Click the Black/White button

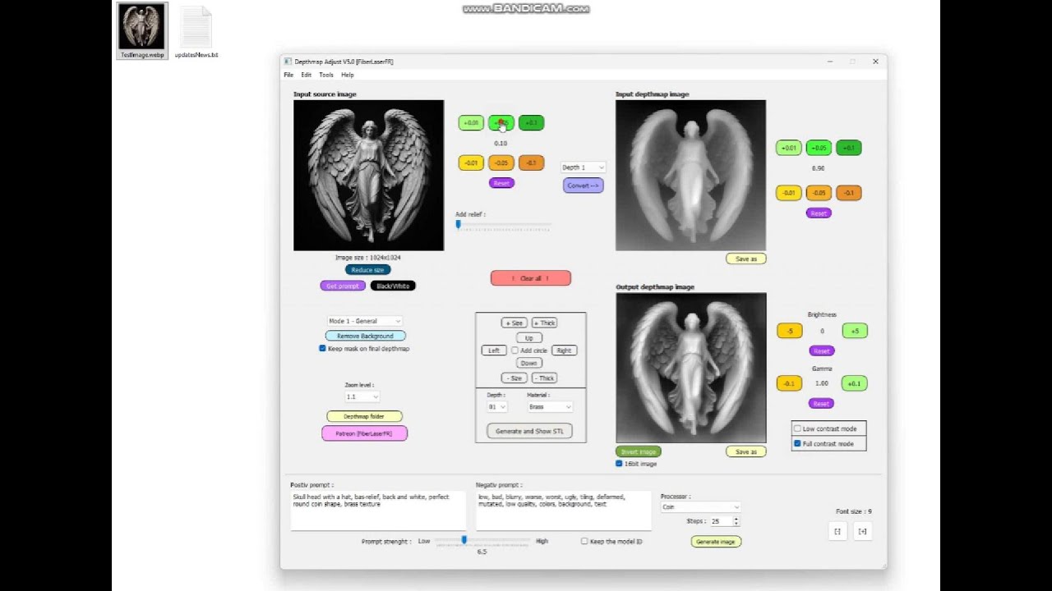(x=393, y=286)
